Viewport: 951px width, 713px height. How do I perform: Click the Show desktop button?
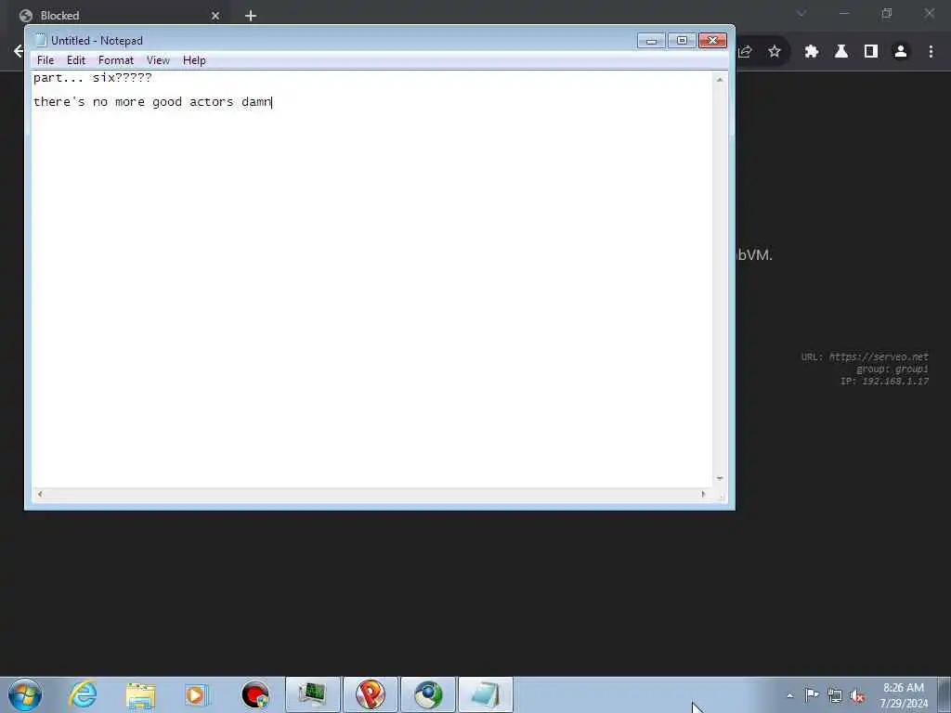pyautogui.click(x=944, y=695)
